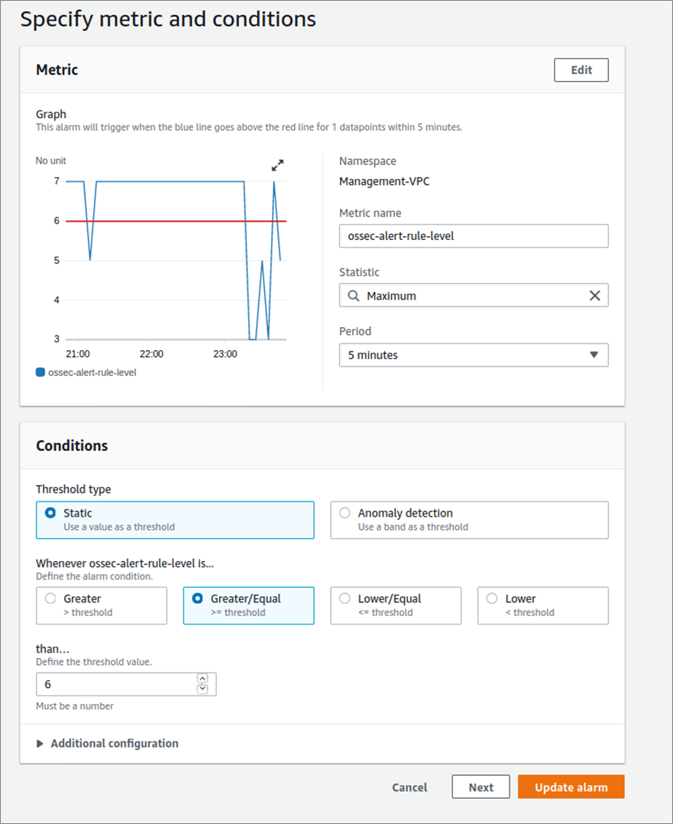Click the ossec-alert-rule-level legend color square
The width and height of the screenshot is (673, 824).
40,372
